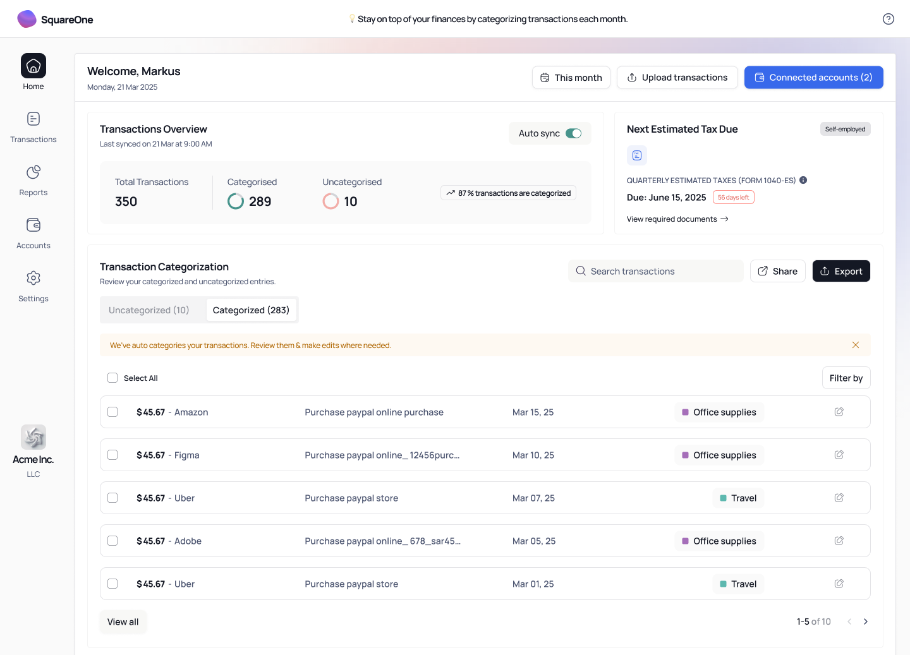Image resolution: width=910 pixels, height=655 pixels.
Task: Check the Uber Mar 07 checkbox
Action: (x=112, y=498)
